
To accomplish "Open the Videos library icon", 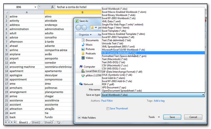I will click(x=83, y=58).
